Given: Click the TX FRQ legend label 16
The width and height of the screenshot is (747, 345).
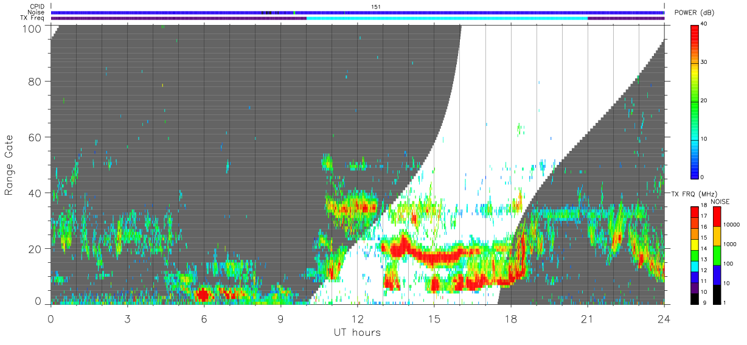Looking at the screenshot, I should pos(703,227).
